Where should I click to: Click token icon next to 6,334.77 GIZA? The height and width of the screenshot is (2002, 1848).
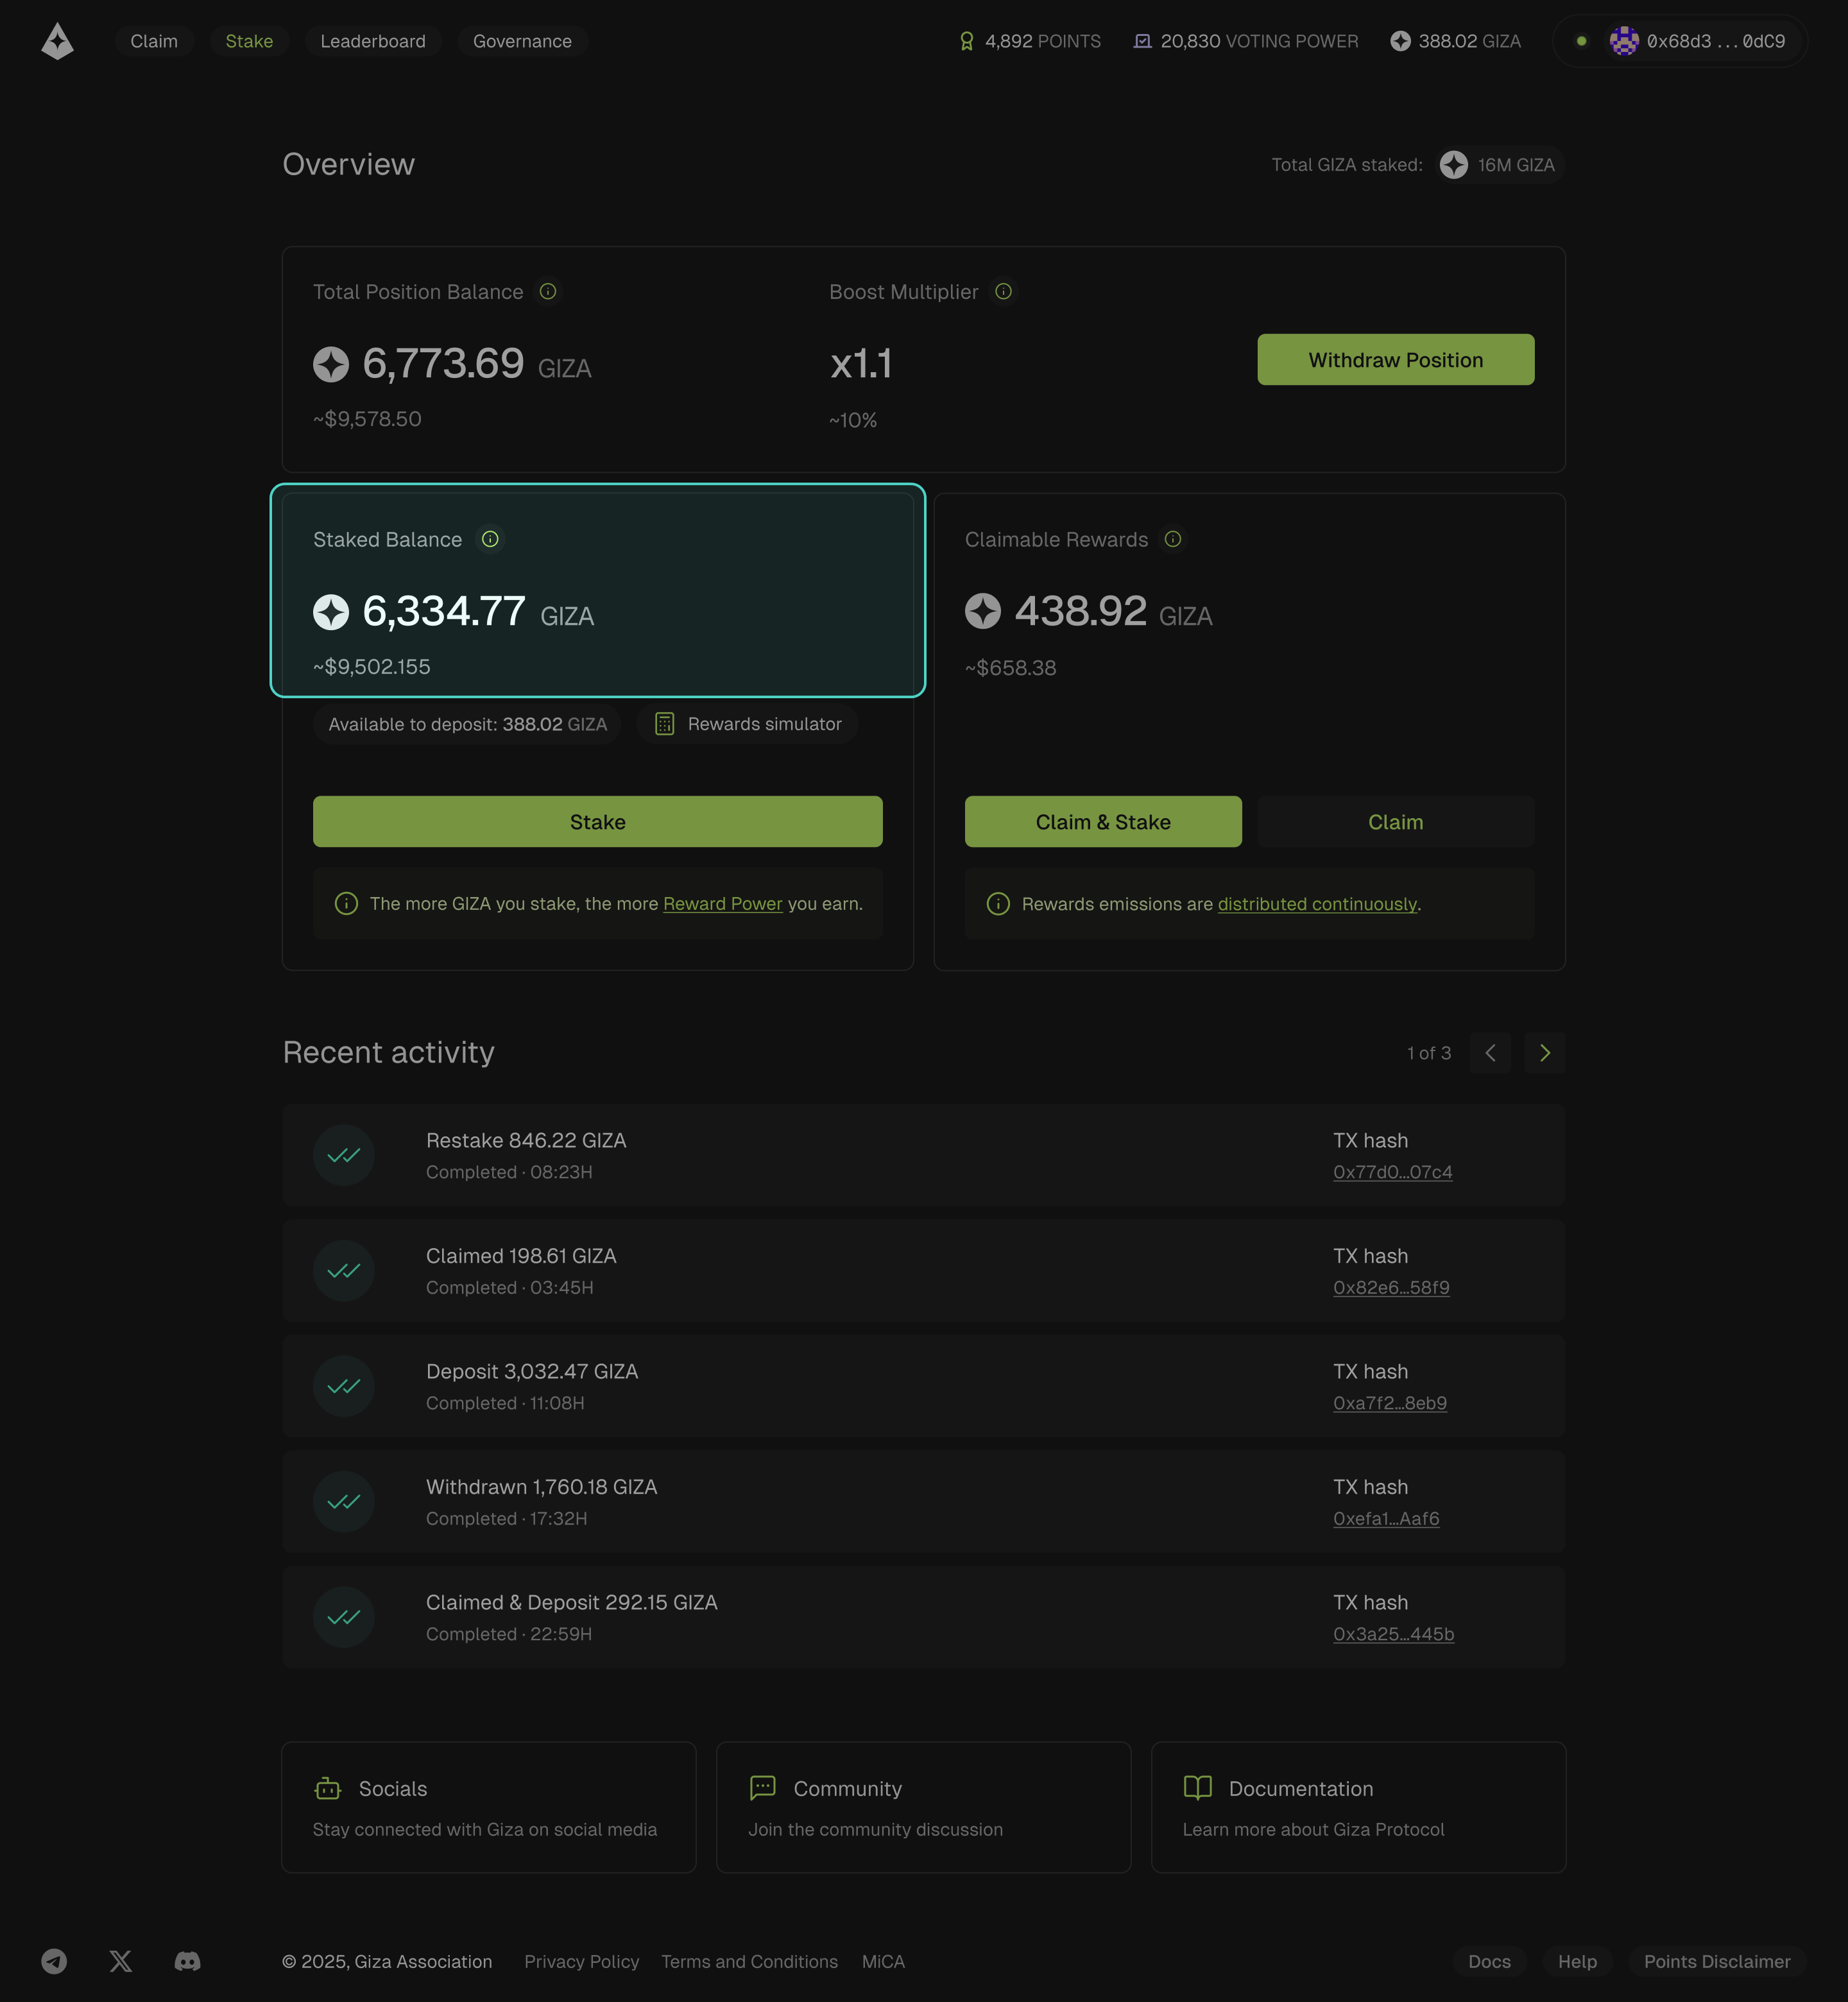[x=331, y=612]
